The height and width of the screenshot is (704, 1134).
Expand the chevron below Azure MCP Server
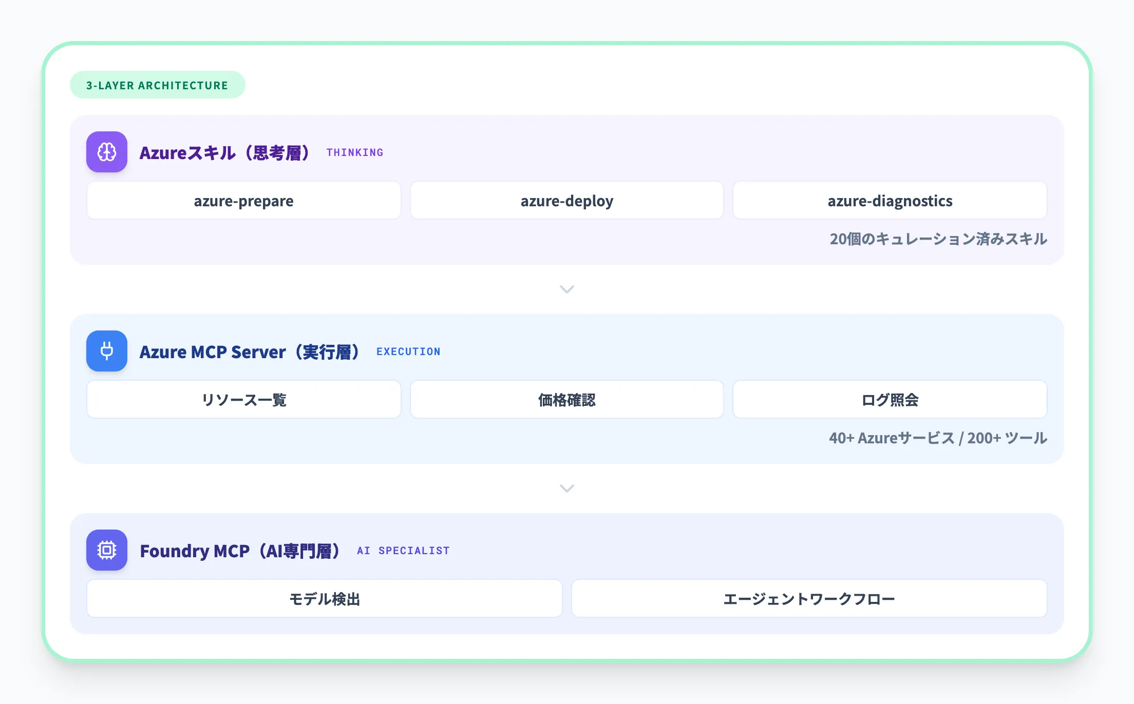(x=566, y=488)
